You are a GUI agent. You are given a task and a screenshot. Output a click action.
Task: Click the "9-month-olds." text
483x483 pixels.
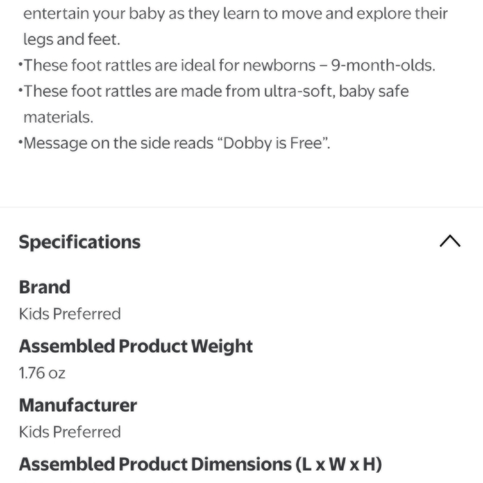384,65
